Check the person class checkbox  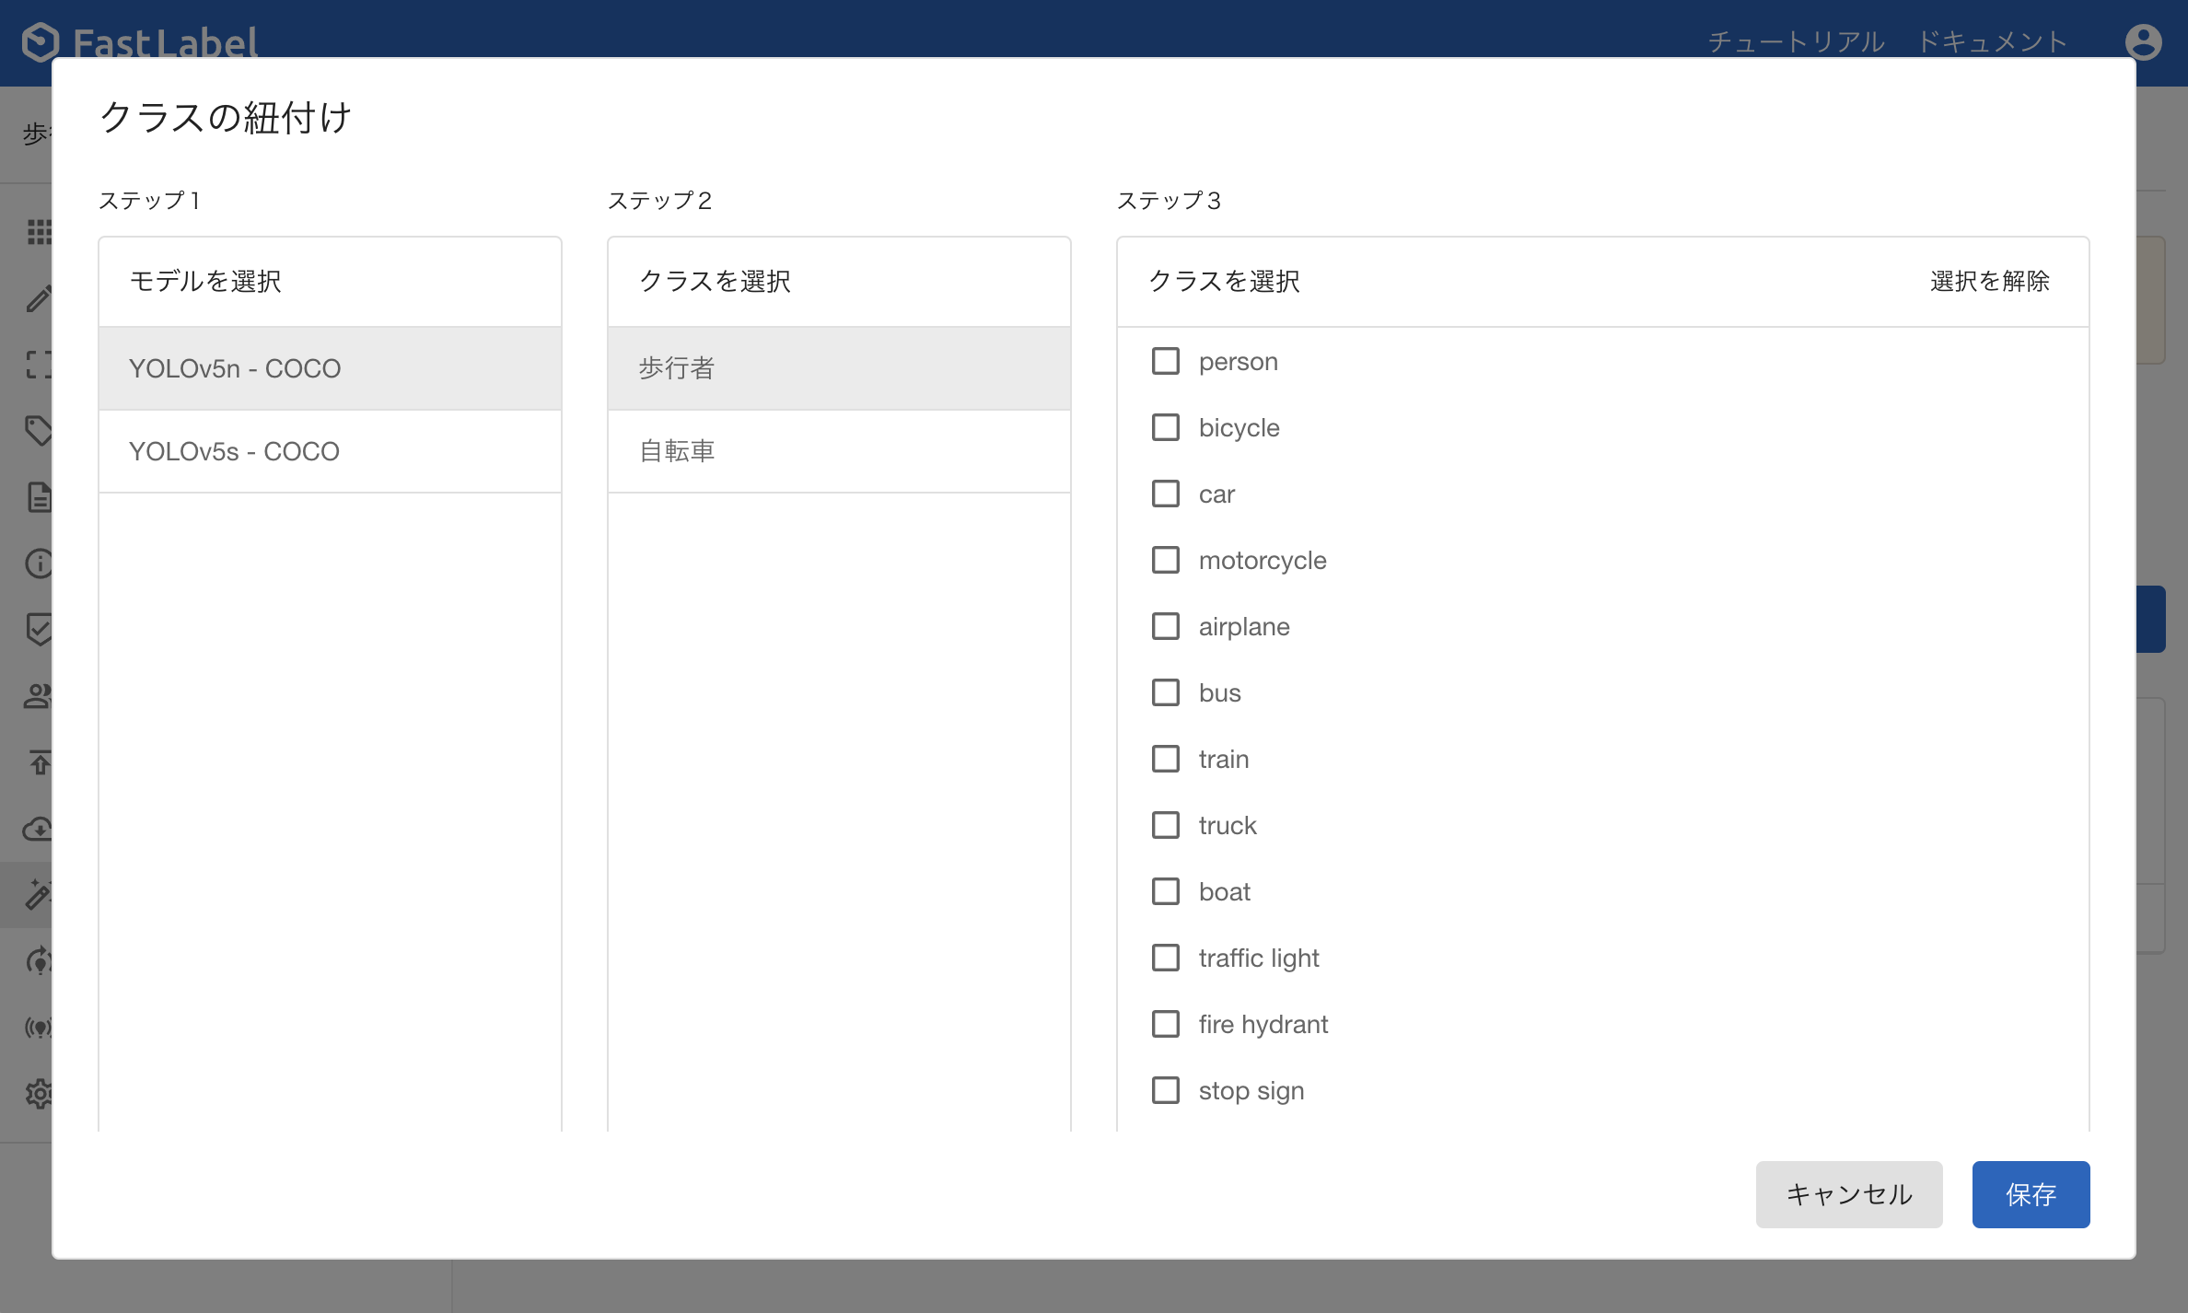click(1166, 361)
